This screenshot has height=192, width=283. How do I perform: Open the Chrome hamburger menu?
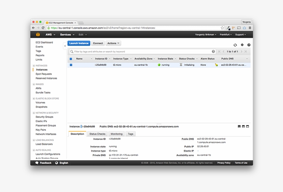[x=250, y=28]
